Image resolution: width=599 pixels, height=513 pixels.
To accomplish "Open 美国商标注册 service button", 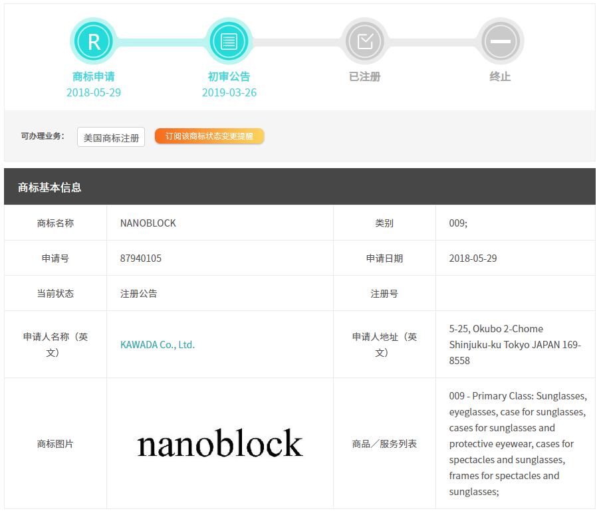I will click(111, 137).
